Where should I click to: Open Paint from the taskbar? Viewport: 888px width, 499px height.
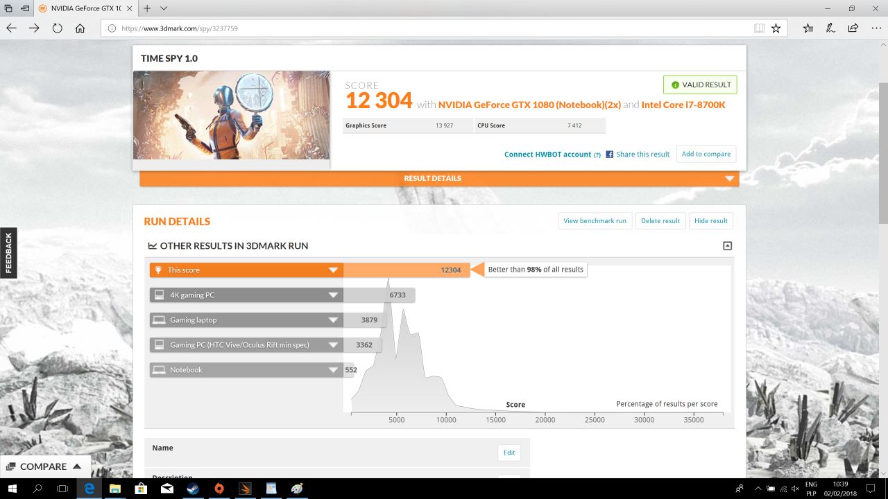297,489
